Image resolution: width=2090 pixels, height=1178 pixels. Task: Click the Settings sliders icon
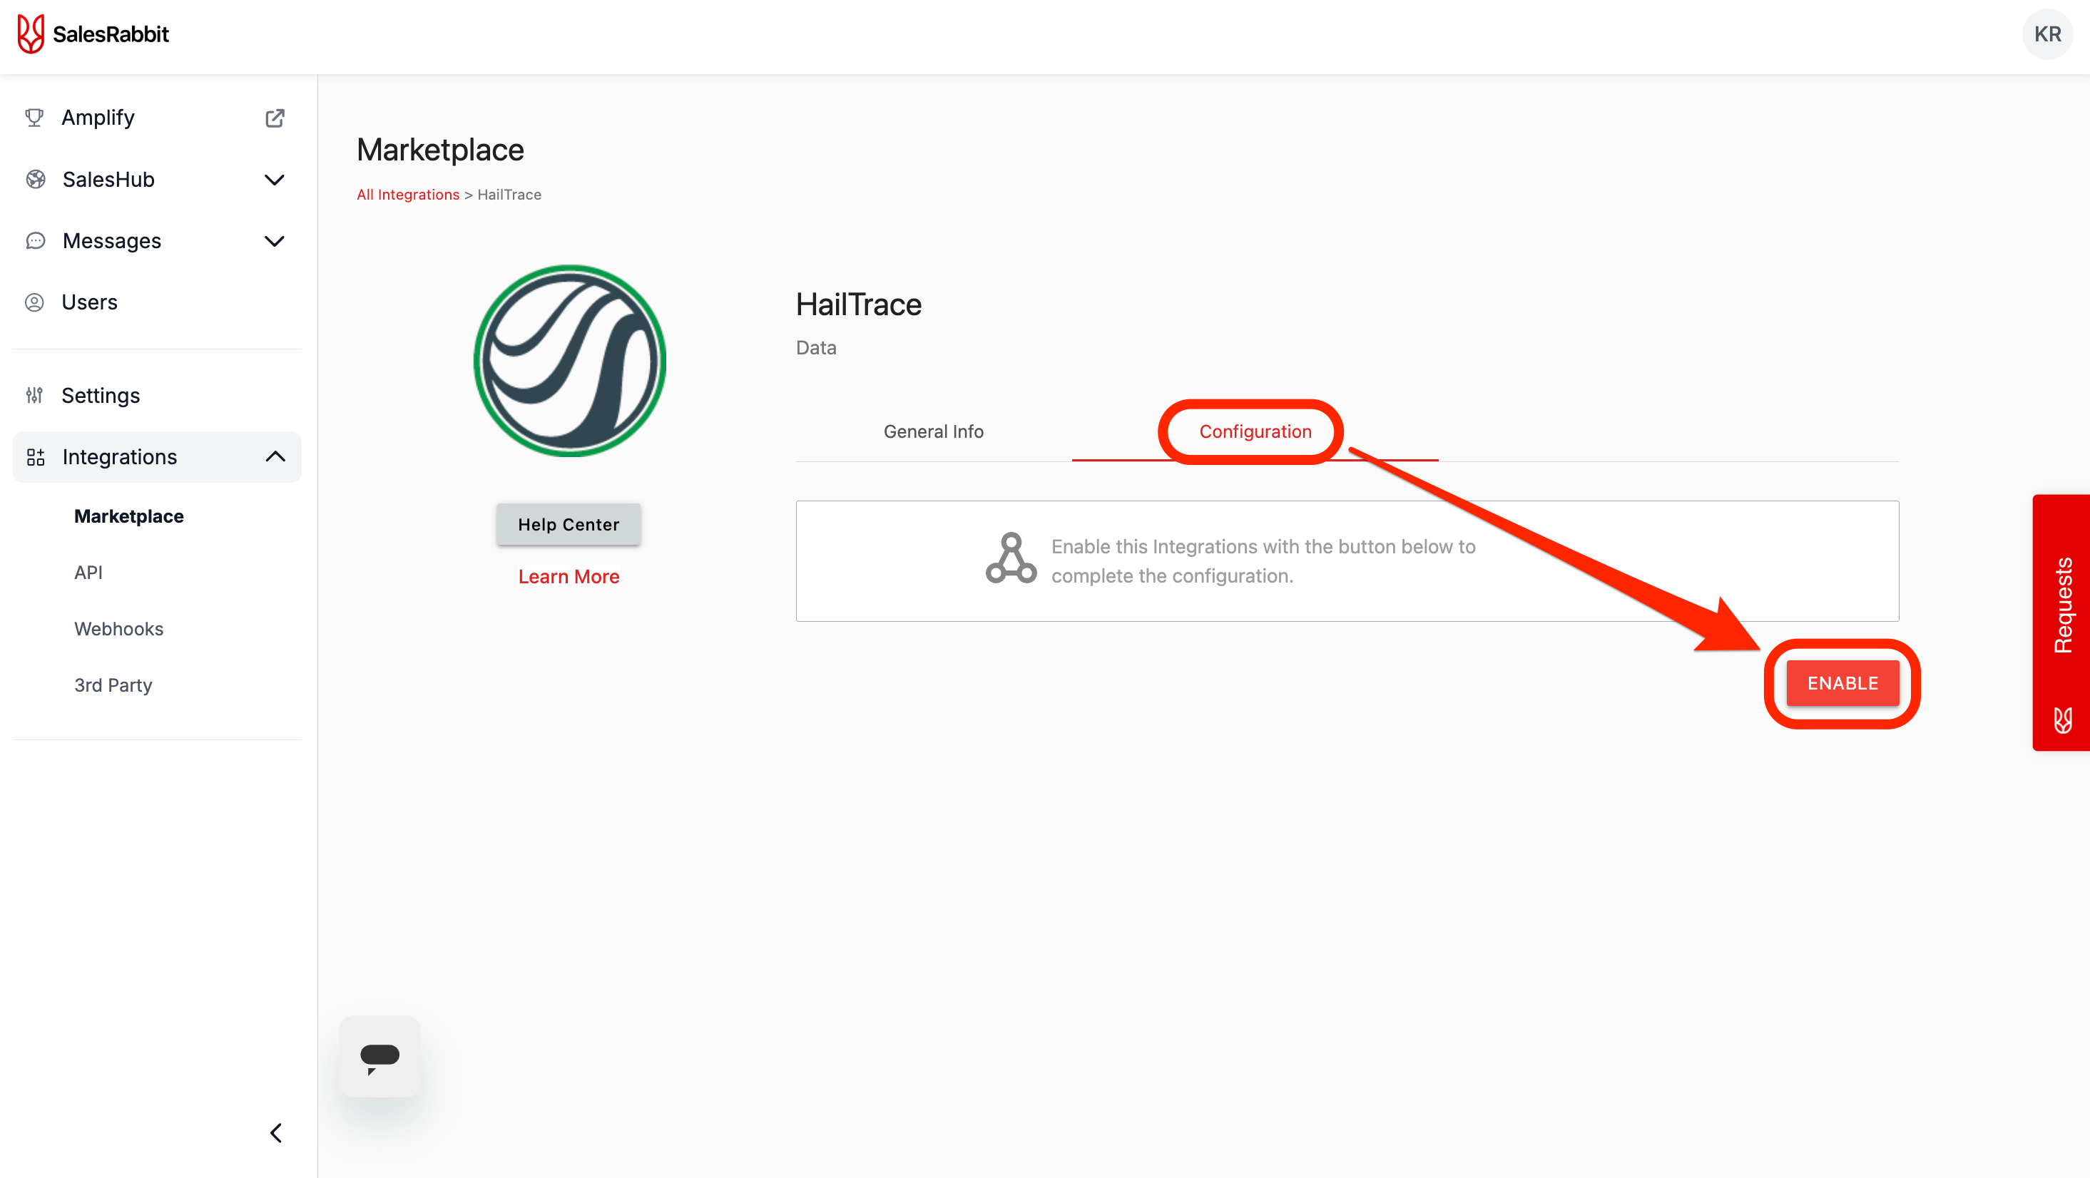coord(34,395)
